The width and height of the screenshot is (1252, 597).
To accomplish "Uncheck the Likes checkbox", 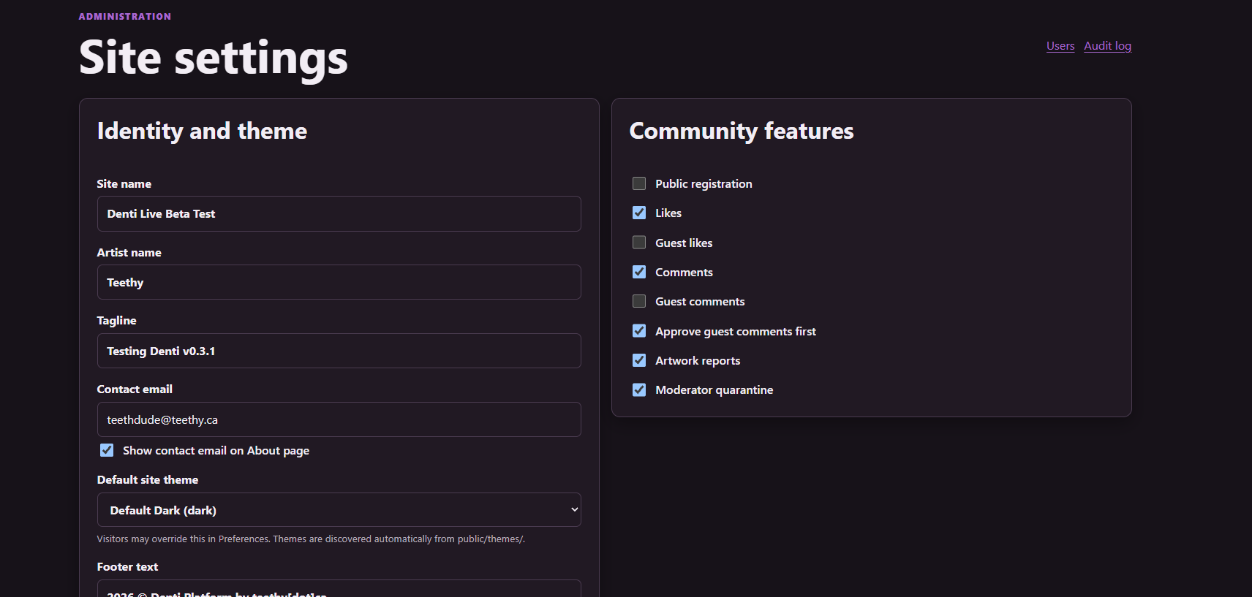I will coord(639,213).
